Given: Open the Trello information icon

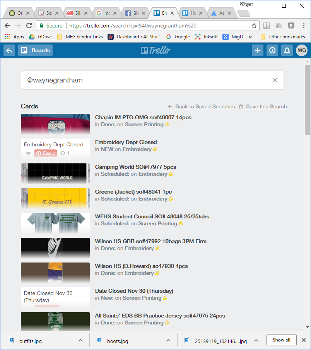Looking at the screenshot, I should (272, 50).
